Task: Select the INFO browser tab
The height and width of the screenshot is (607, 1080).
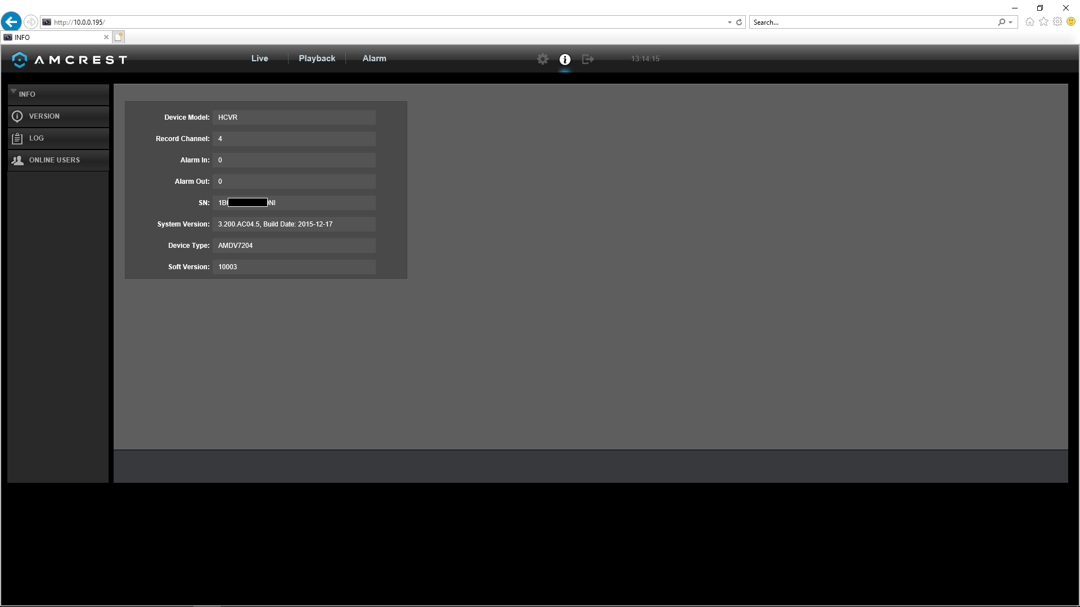Action: [x=56, y=37]
